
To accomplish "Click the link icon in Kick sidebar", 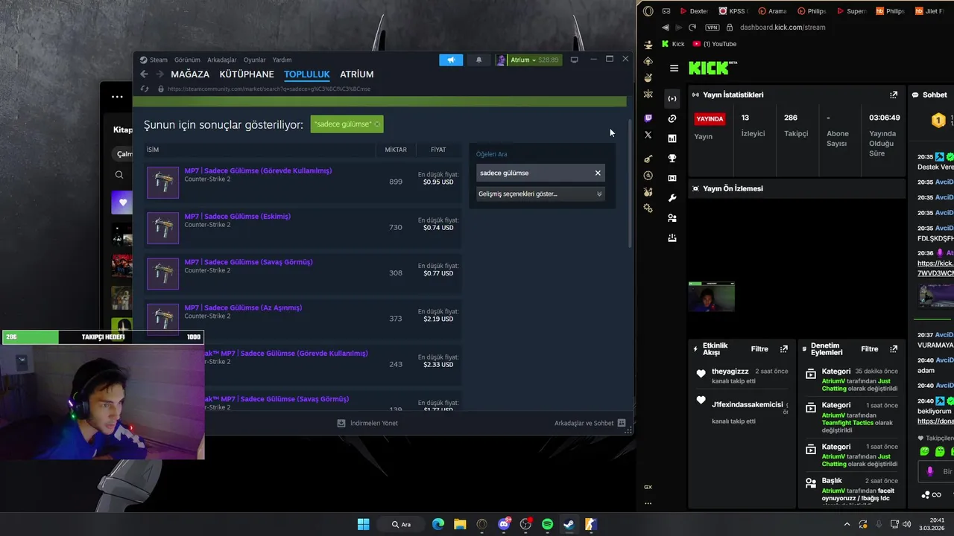I will pos(672,118).
